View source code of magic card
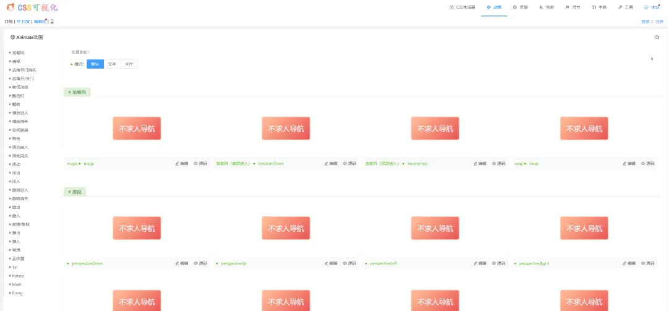668x311 pixels. tap(200, 164)
